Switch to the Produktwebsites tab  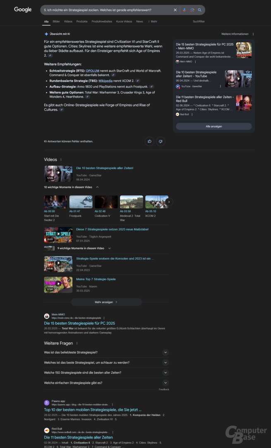(x=102, y=22)
